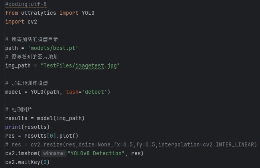Image resolution: width=260 pixels, height=168 pixels.
Task: Click "model" in the "model = YOLO" assignment
Action: tap(13, 92)
